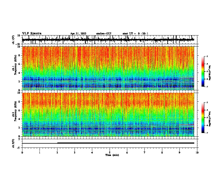This screenshot has width=222, height=171.
Task: Click tick label "10" on Time axis
Action: tap(197, 153)
